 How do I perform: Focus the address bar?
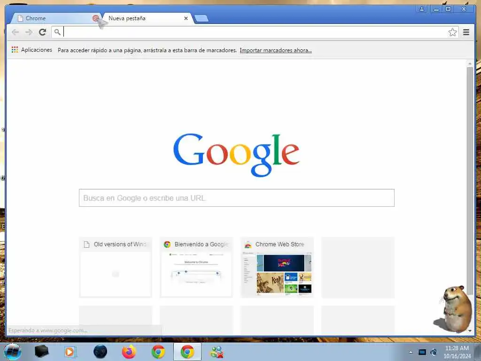pyautogui.click(x=255, y=32)
